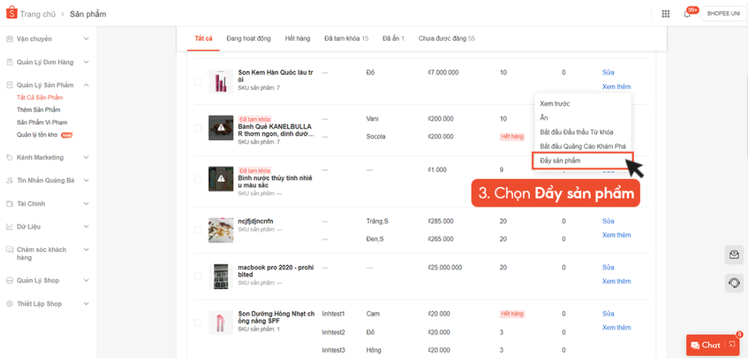Click the Bánh Quế KANELBULLAR product thumbnail
748x363 pixels.
pos(221,128)
